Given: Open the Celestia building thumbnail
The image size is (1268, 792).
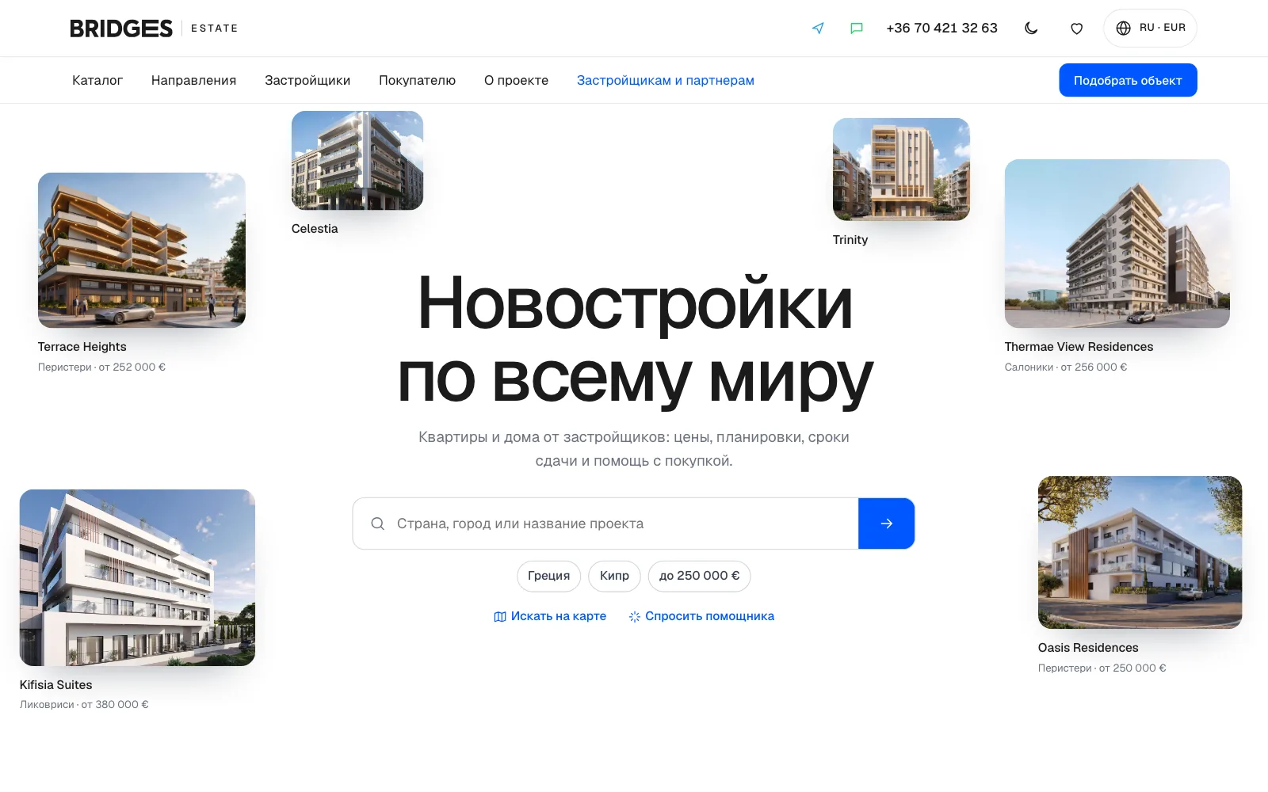Looking at the screenshot, I should 357,161.
